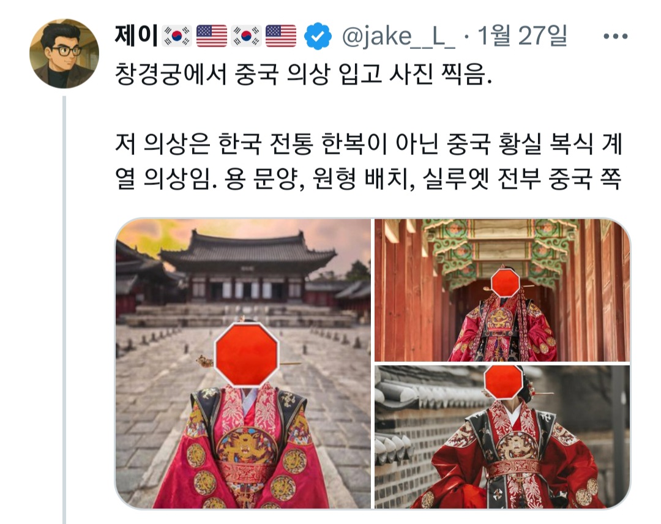Click the red octagon in wall photo
The width and height of the screenshot is (661, 524).
[504, 381]
